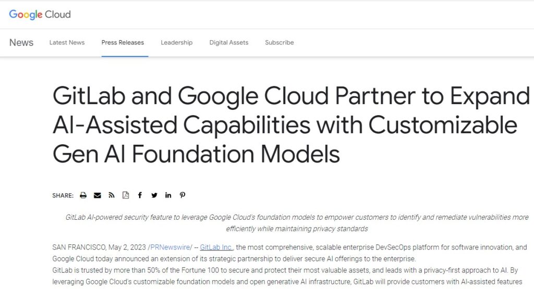Click the GitLab and Google Cloud headline

click(291, 124)
